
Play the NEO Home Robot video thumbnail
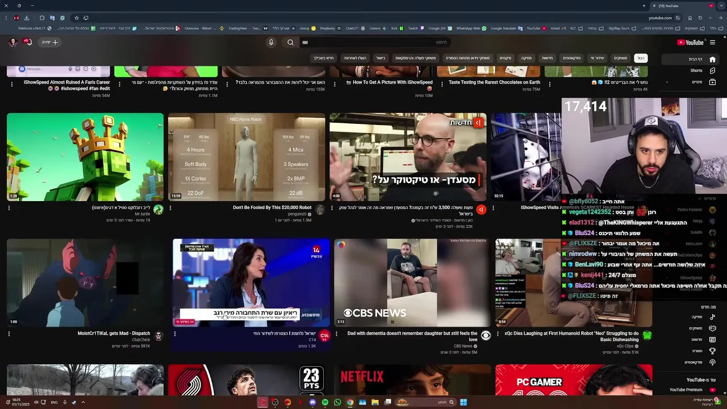[246, 157]
